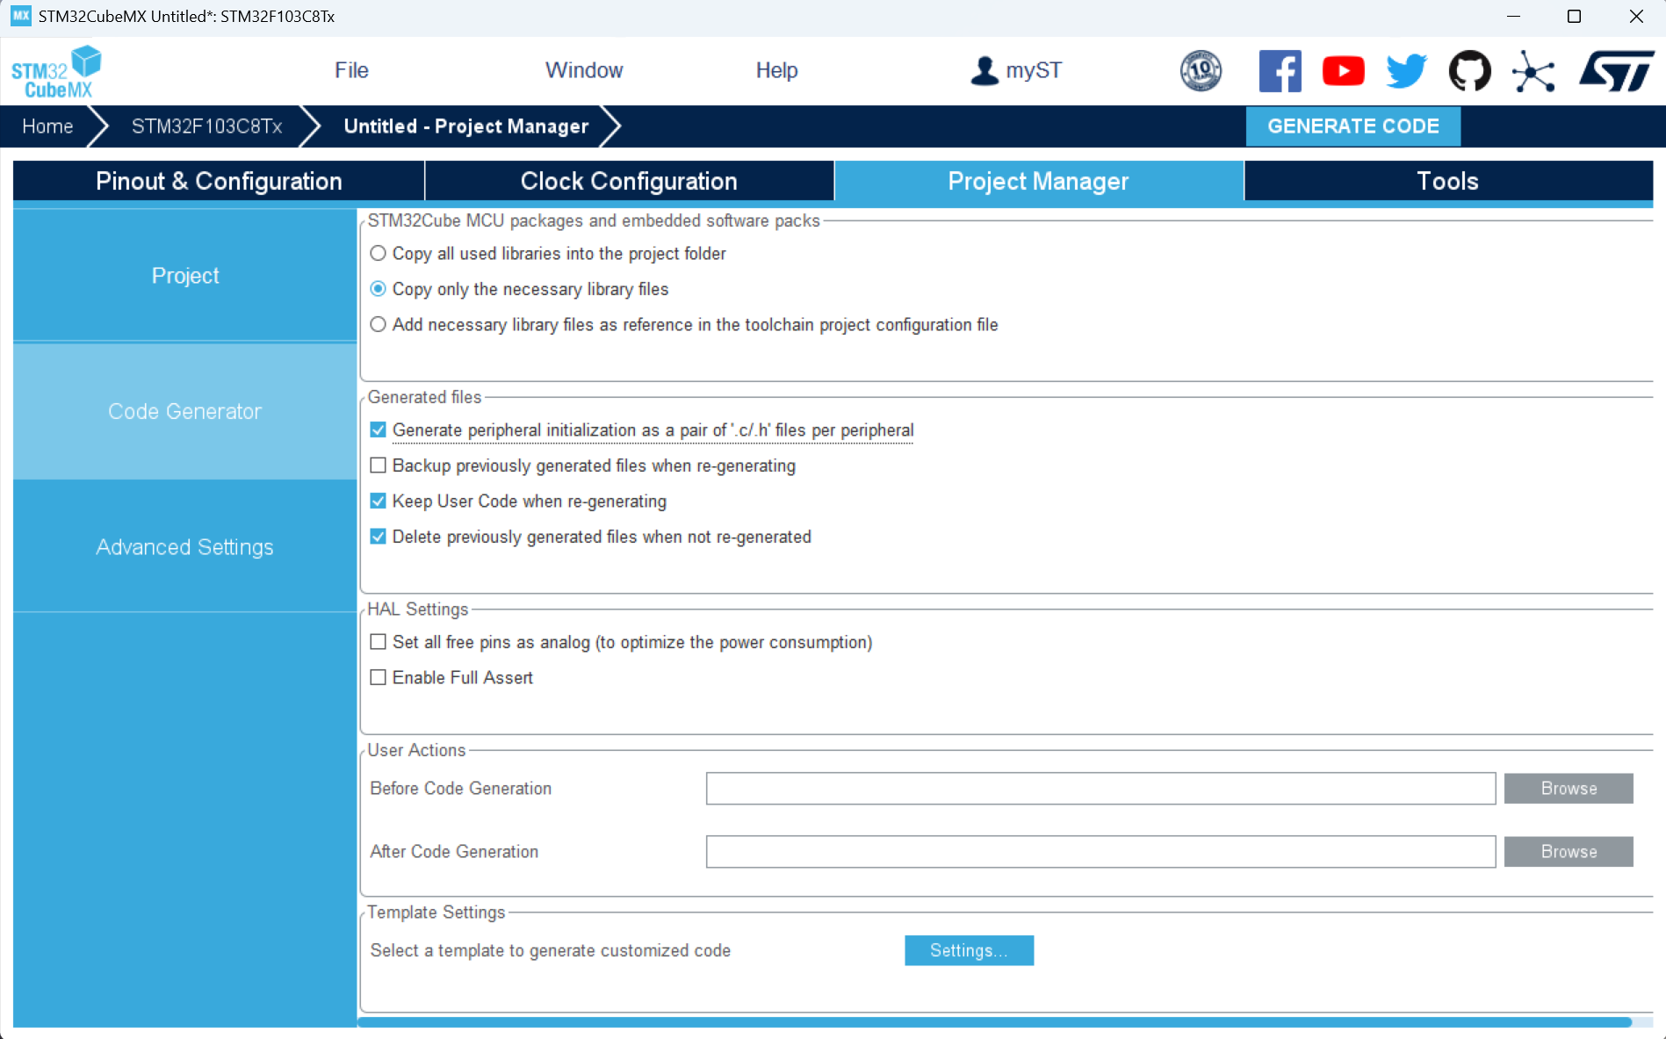Open the Facebook icon link
The width and height of the screenshot is (1666, 1039).
1280,70
